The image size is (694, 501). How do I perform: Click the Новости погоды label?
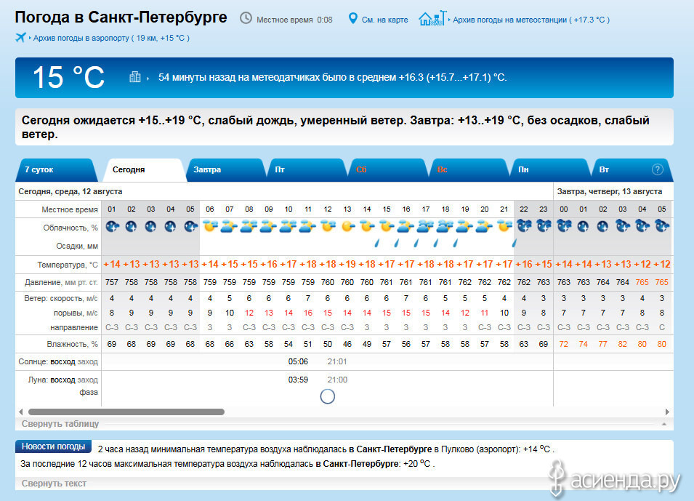(x=54, y=446)
